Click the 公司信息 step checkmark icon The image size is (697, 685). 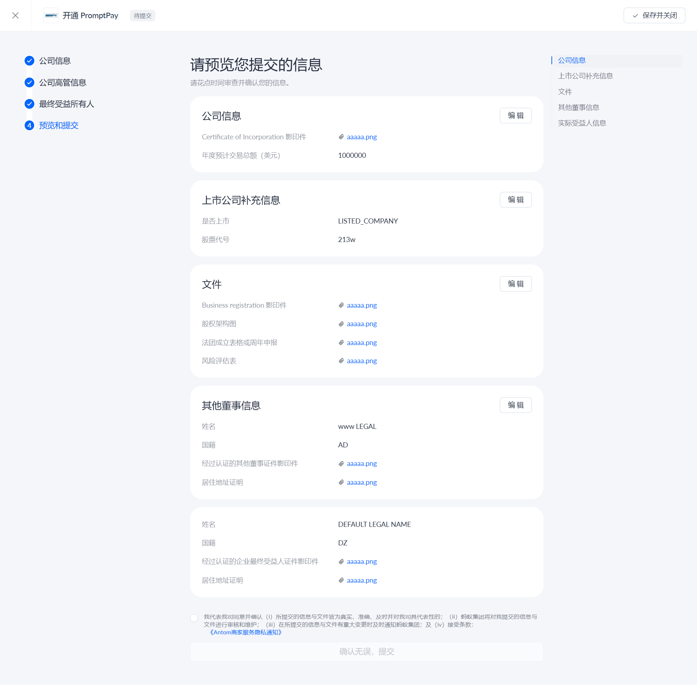pos(29,61)
